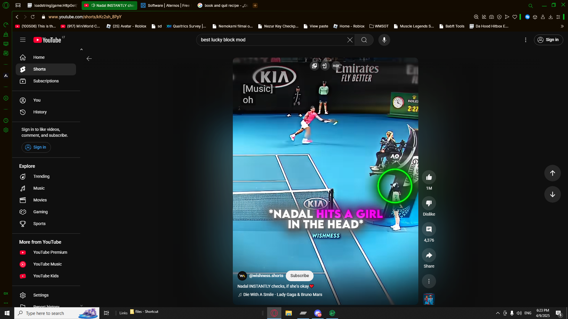Click the snapshot camera icon in toolbar
Screen dimensions: 568x319
coord(491,17)
